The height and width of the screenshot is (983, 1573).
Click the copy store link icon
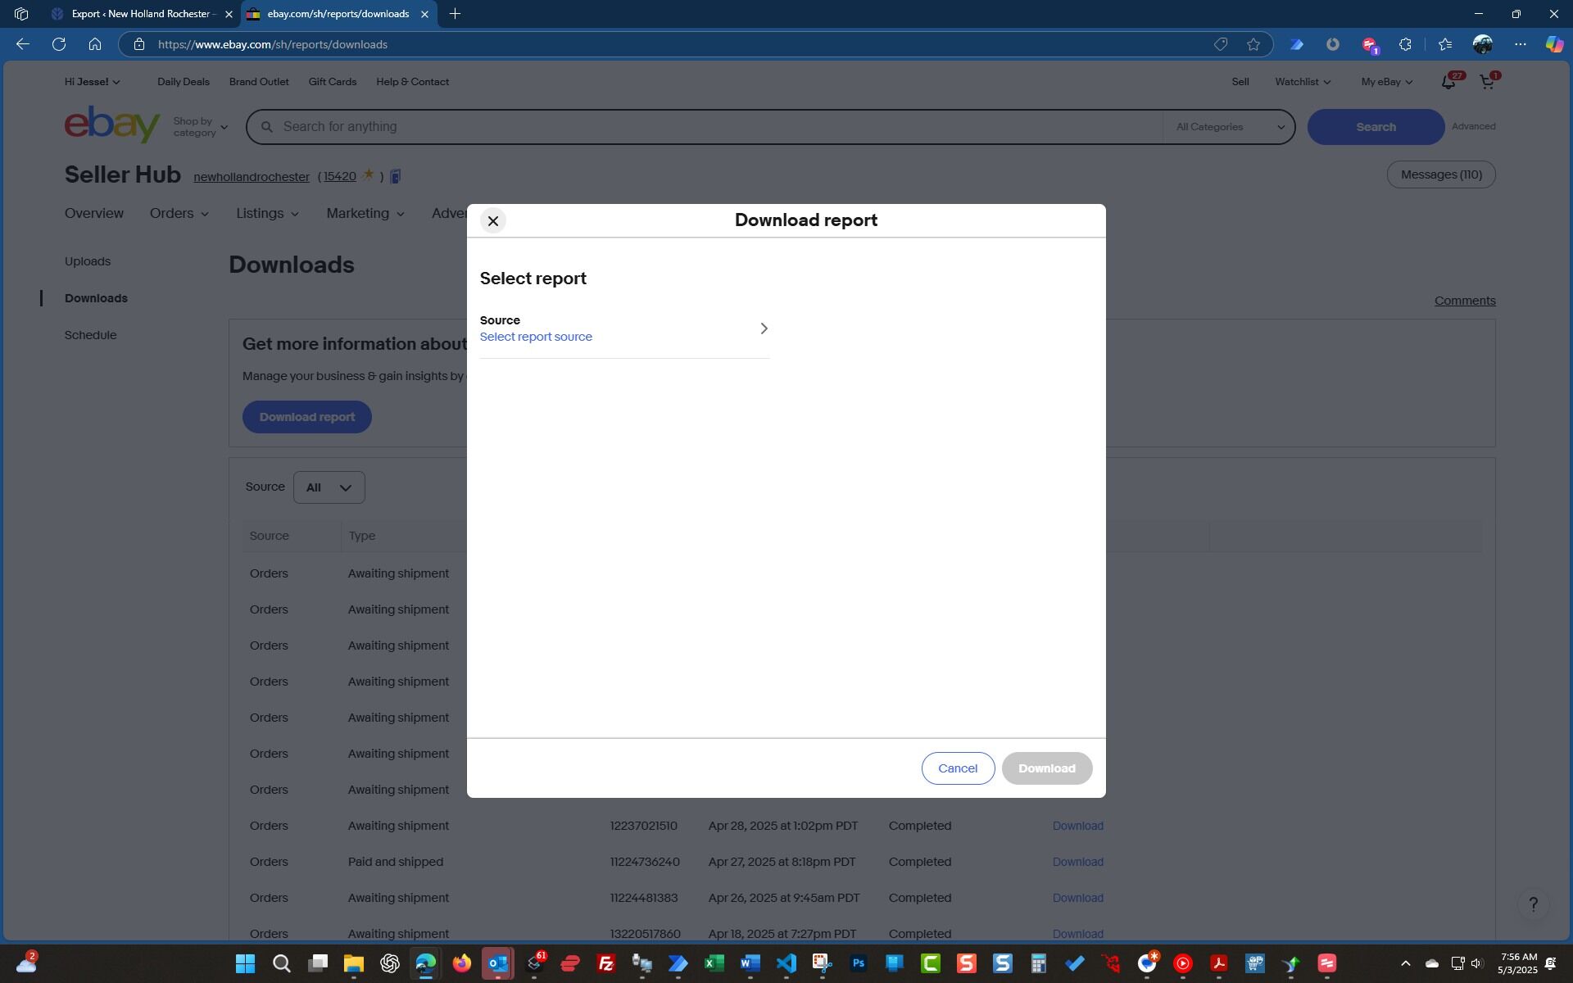pyautogui.click(x=396, y=177)
